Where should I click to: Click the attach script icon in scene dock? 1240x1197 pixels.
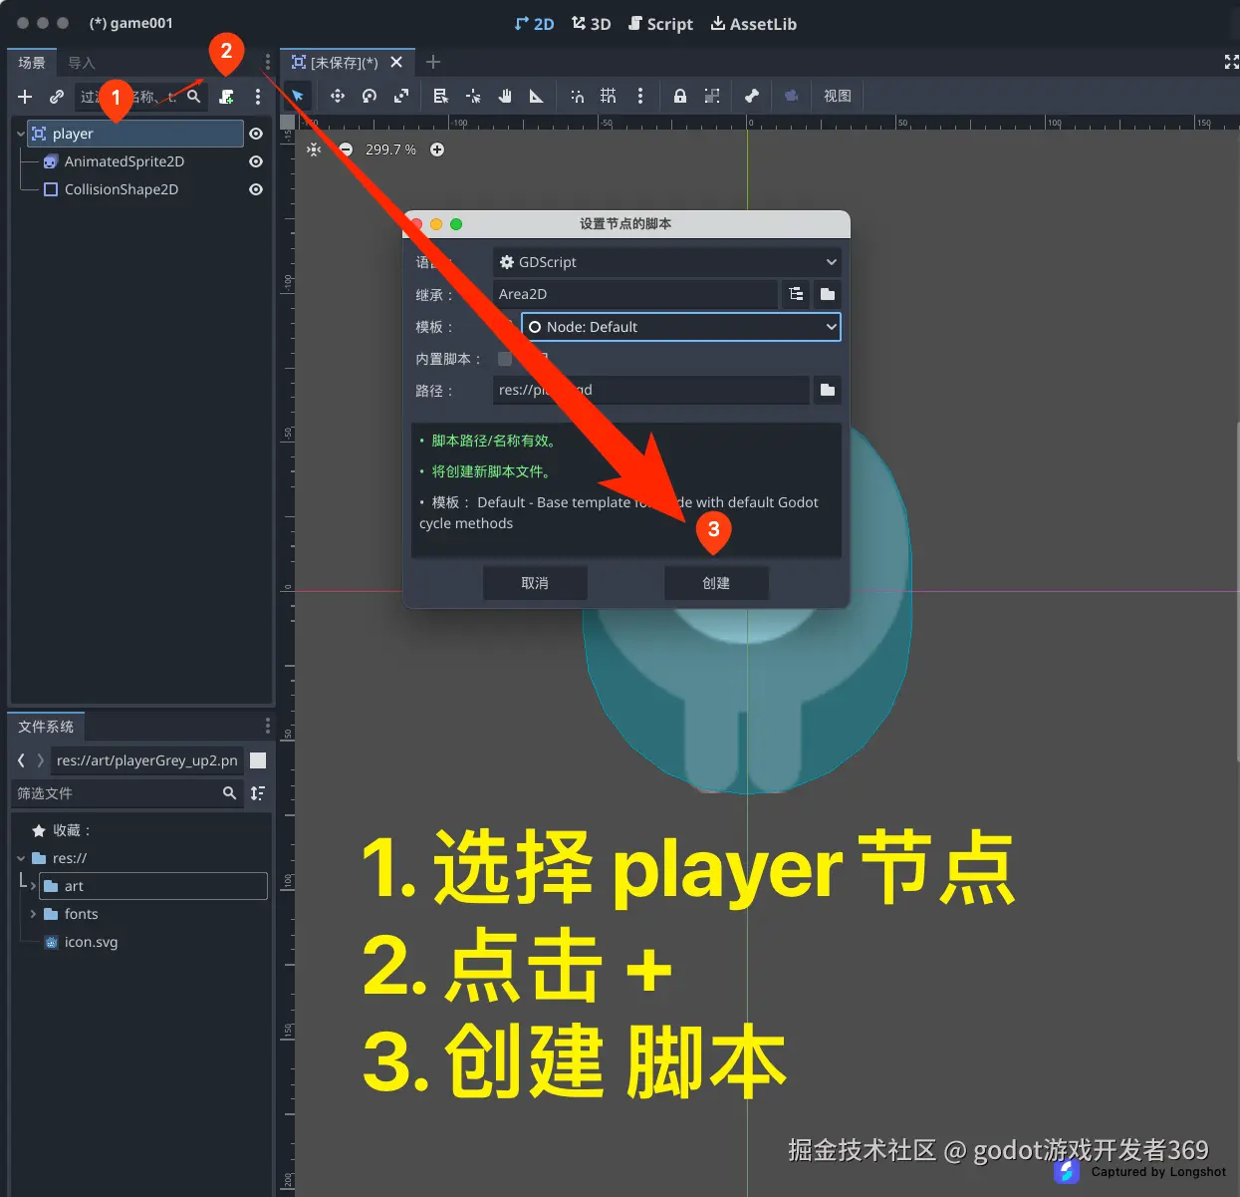227,97
